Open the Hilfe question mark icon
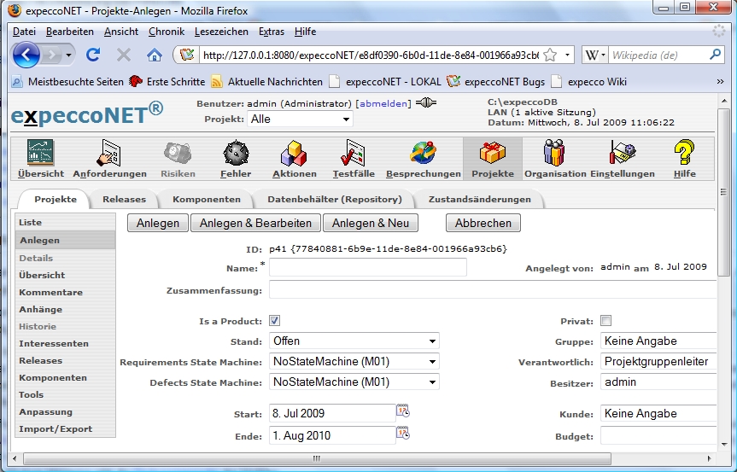The width and height of the screenshot is (737, 472). pos(684,154)
